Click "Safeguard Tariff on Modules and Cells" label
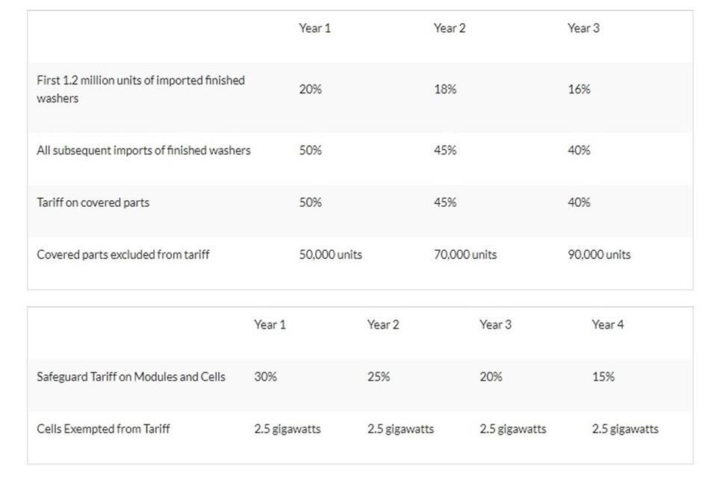 131,376
